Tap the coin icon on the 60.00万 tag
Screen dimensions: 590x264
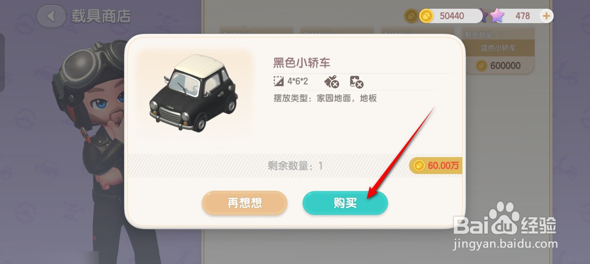tap(419, 166)
